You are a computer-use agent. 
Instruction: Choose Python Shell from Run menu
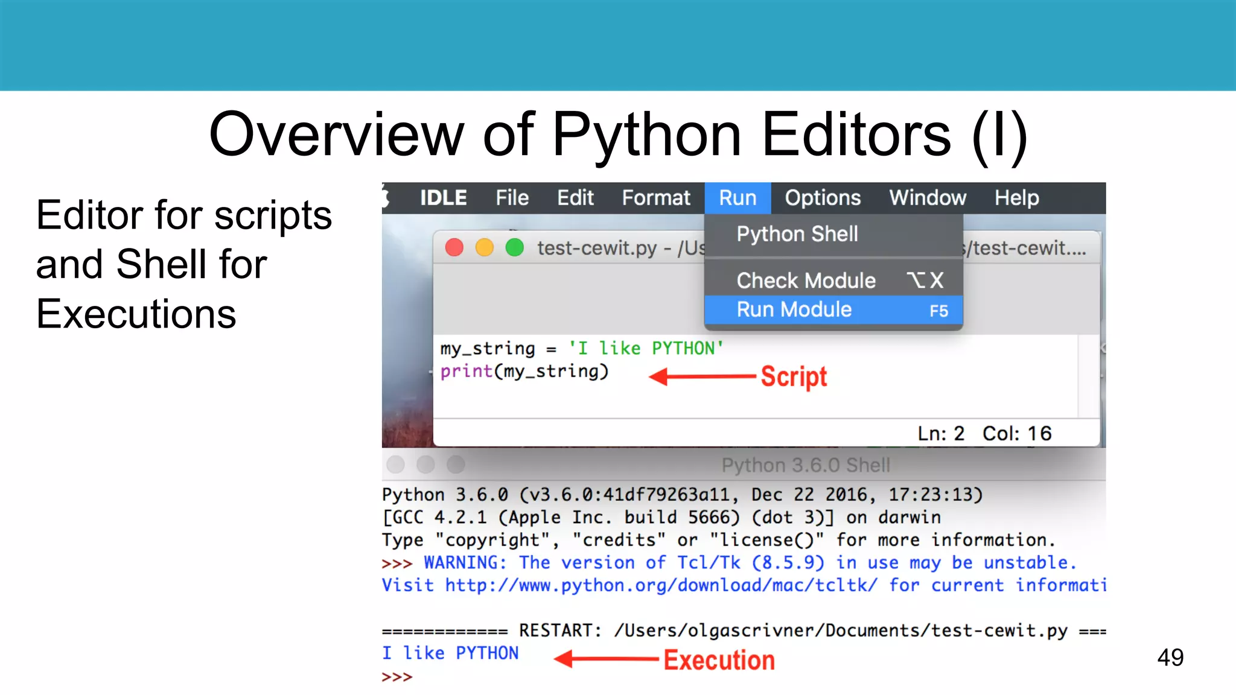click(x=797, y=234)
